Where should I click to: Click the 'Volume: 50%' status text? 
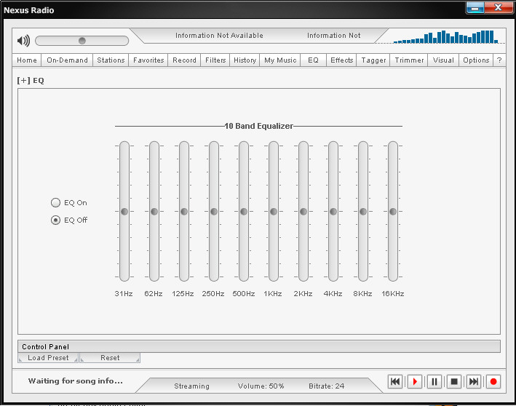(x=261, y=386)
